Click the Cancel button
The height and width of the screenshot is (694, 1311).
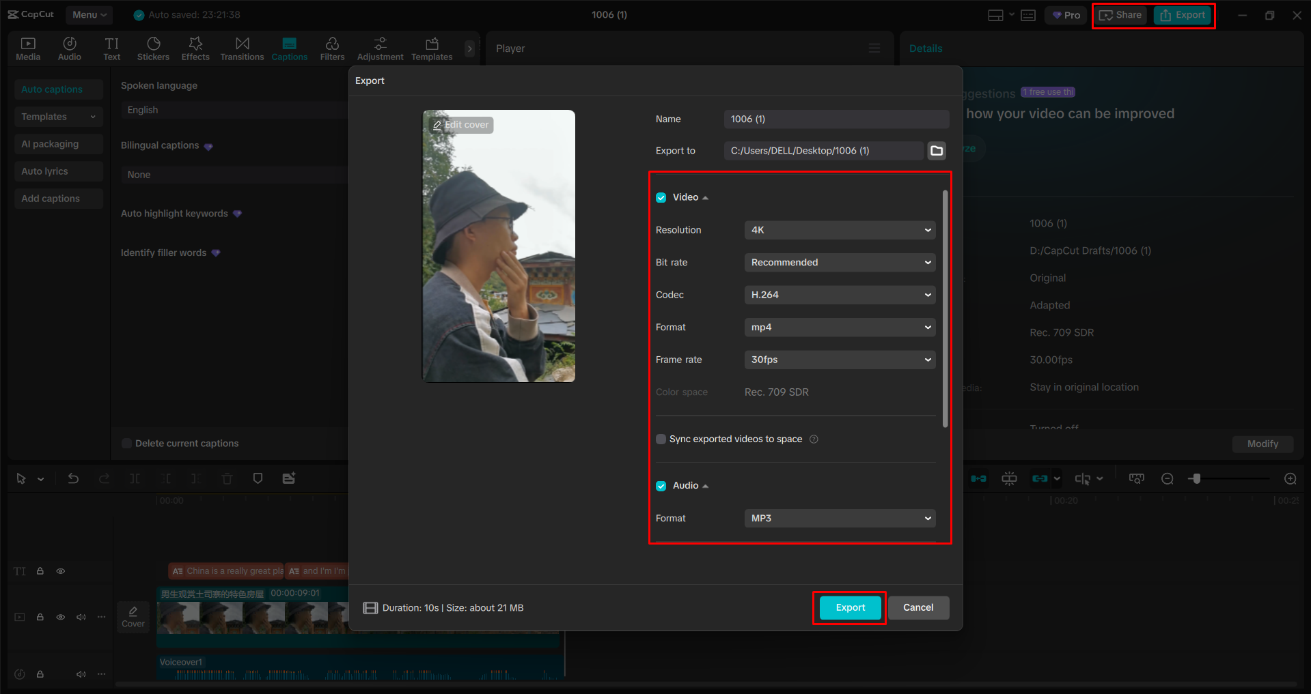pyautogui.click(x=918, y=607)
